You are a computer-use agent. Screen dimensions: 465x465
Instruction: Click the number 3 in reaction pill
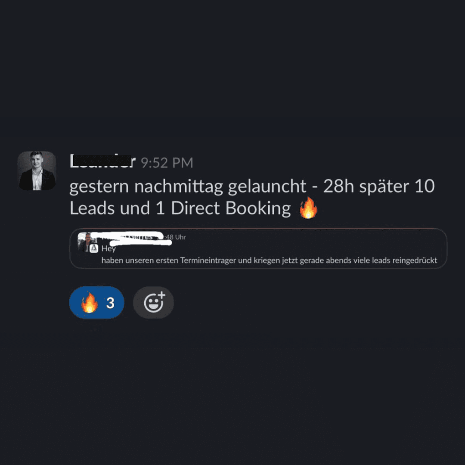pyautogui.click(x=110, y=303)
